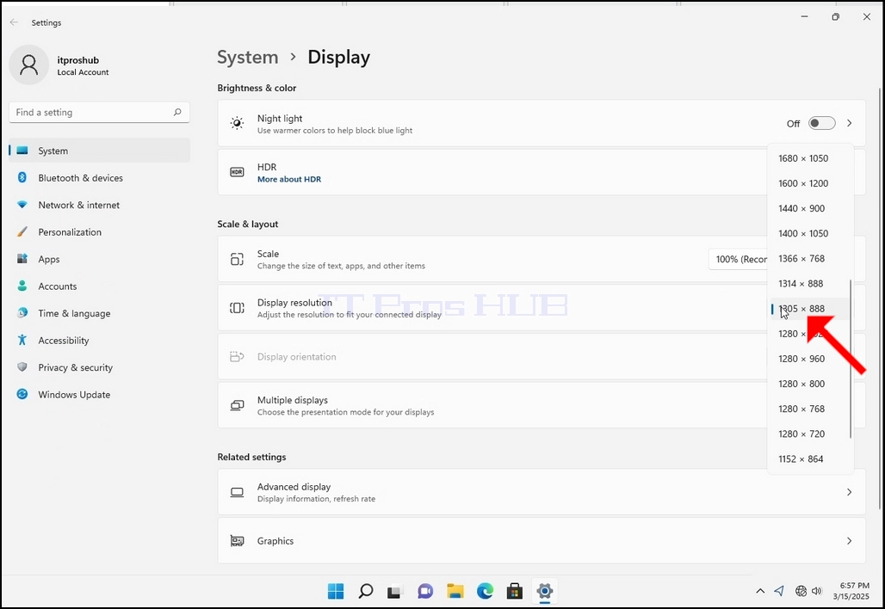
Task: Click the resolution list scrollbar
Action: pos(851,359)
